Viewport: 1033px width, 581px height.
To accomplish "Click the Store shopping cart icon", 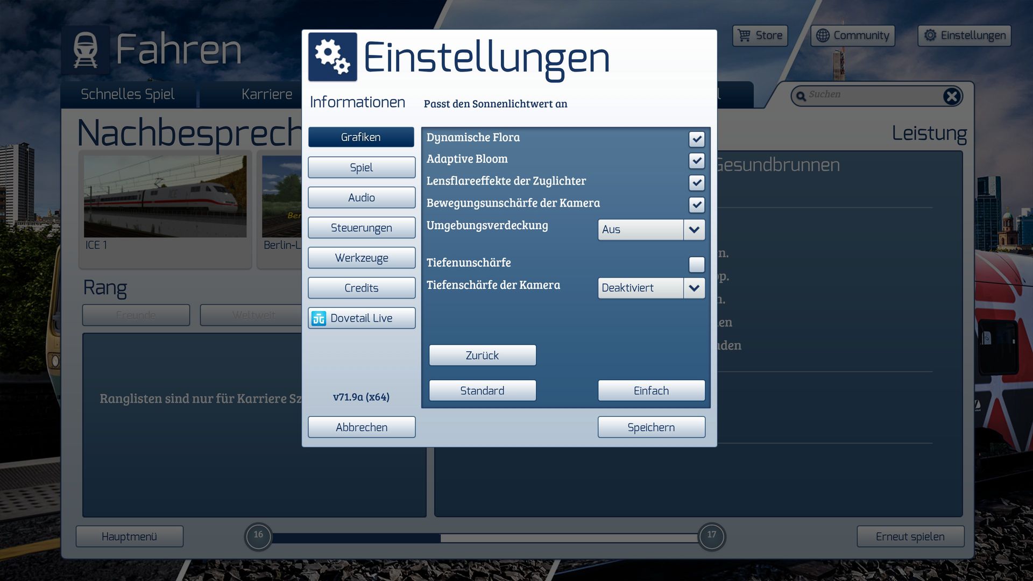I will 744,36.
